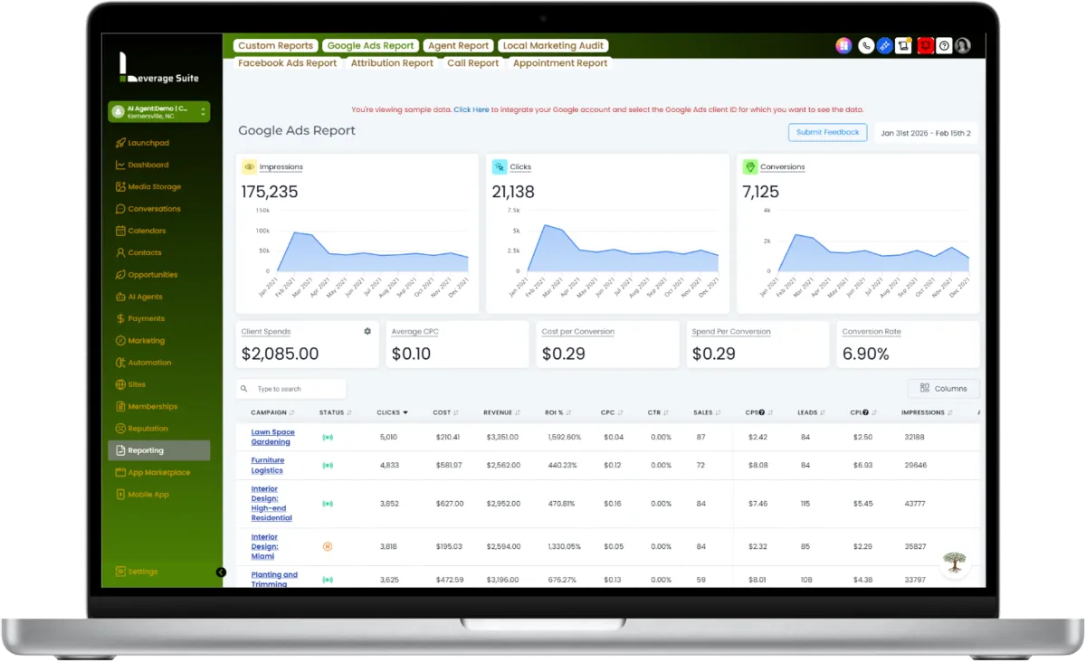
Task: Click the red notification bell icon
Action: pyautogui.click(x=925, y=46)
